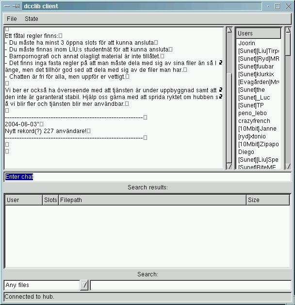Click the Users list scroll-up arrow
Image resolution: width=295 pixels, height=305 pixels.
tap(288, 30)
